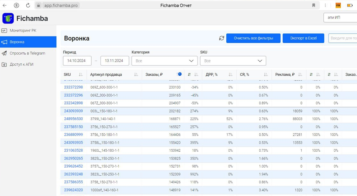This screenshot has height=196, width=357.
Task: Click Очистить все фильтры button
Action: point(253,38)
